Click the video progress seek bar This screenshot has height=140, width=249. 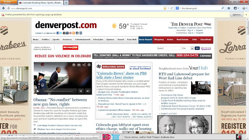point(58,91)
